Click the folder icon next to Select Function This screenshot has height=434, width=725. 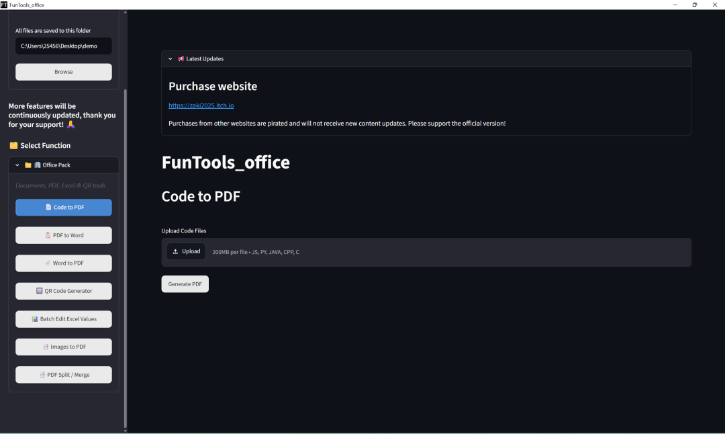point(13,145)
